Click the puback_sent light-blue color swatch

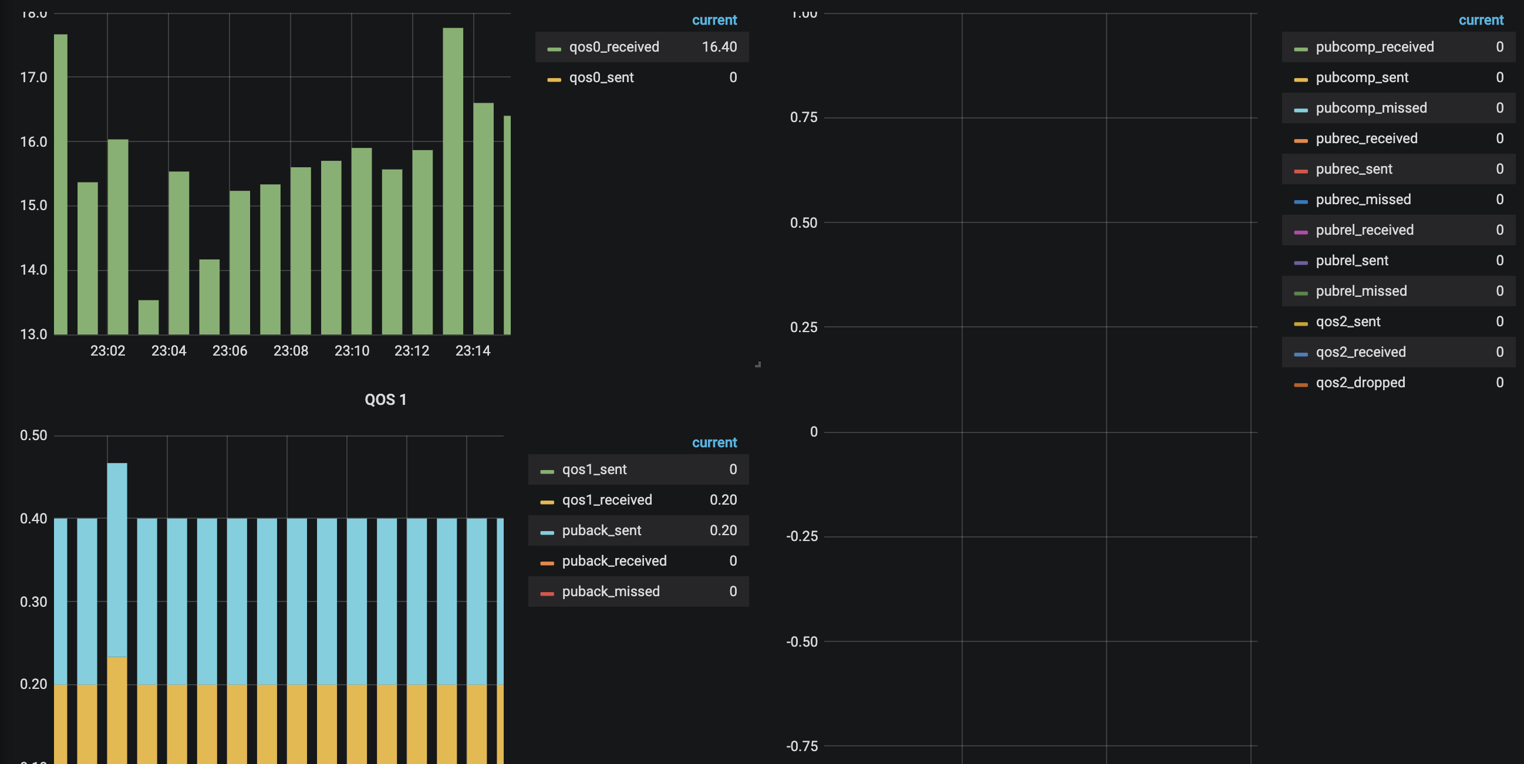point(547,533)
